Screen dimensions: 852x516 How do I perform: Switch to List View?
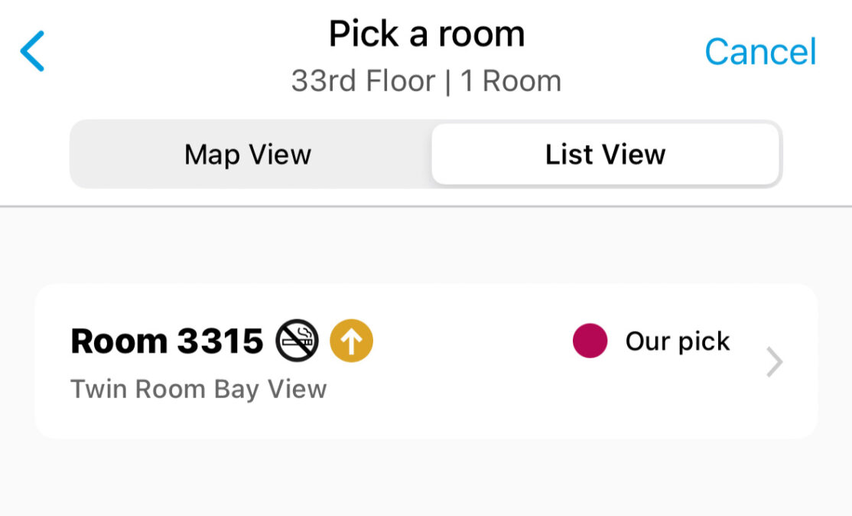605,155
